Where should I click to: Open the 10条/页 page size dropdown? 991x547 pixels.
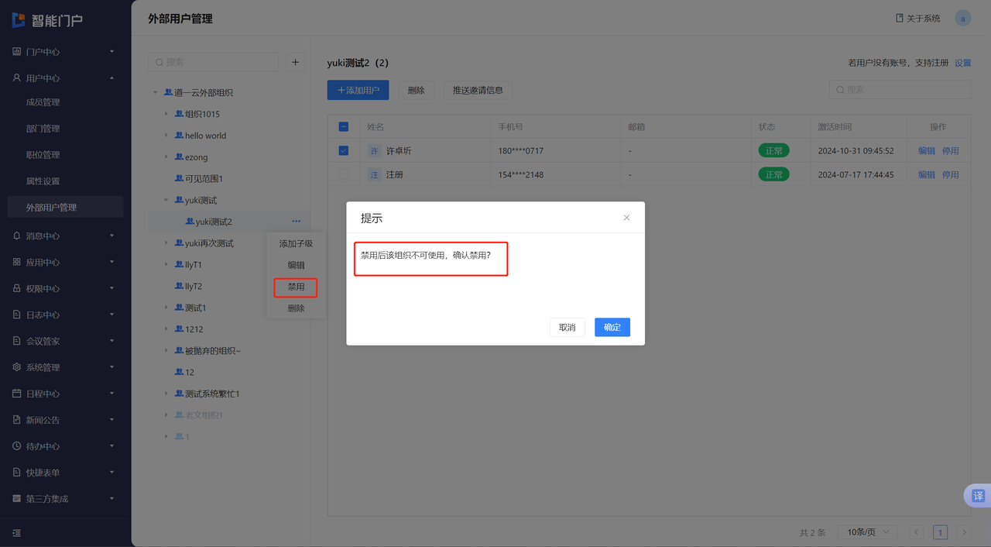pos(868,532)
